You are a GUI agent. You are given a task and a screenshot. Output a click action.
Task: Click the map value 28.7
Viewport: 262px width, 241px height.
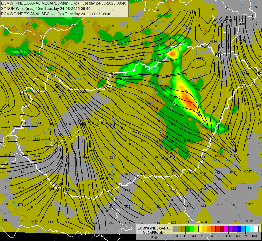tap(112, 223)
